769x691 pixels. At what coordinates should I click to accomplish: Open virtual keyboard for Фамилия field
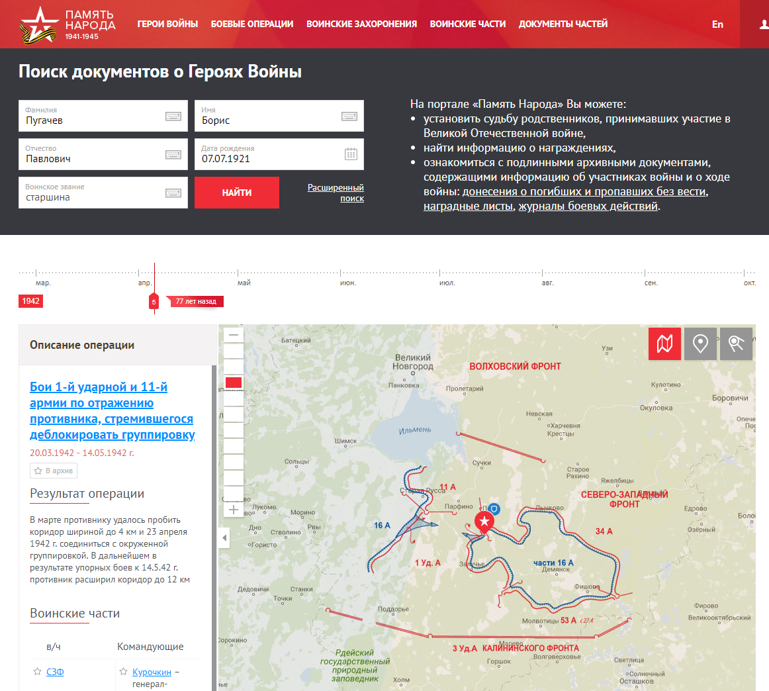pos(173,116)
